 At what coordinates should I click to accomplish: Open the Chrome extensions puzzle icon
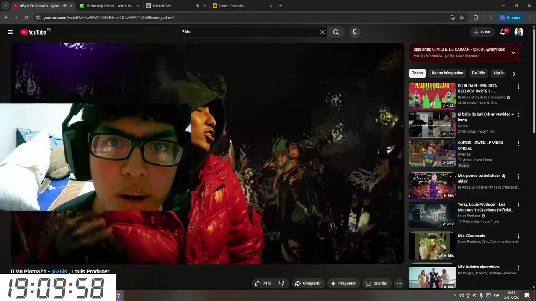tap(476, 18)
